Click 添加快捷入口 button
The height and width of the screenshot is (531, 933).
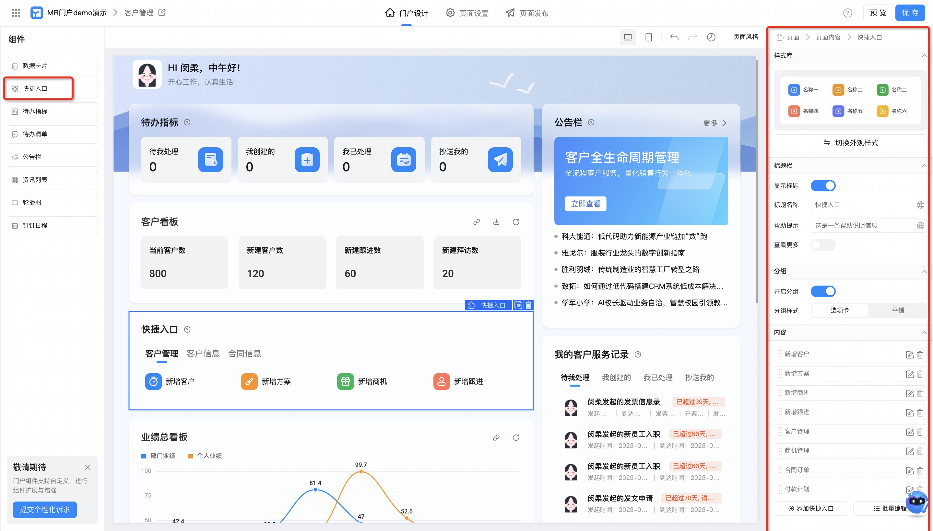811,508
